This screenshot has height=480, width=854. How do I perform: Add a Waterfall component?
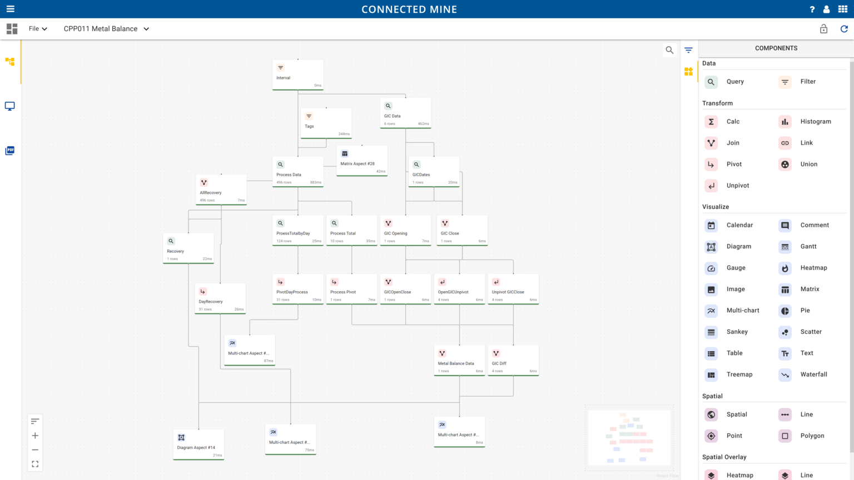coord(813,374)
